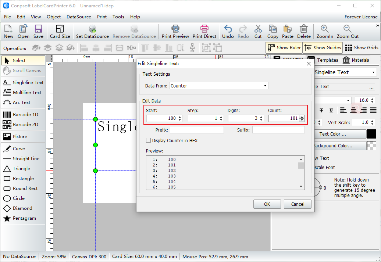Click the Background Color button

[x=340, y=146]
